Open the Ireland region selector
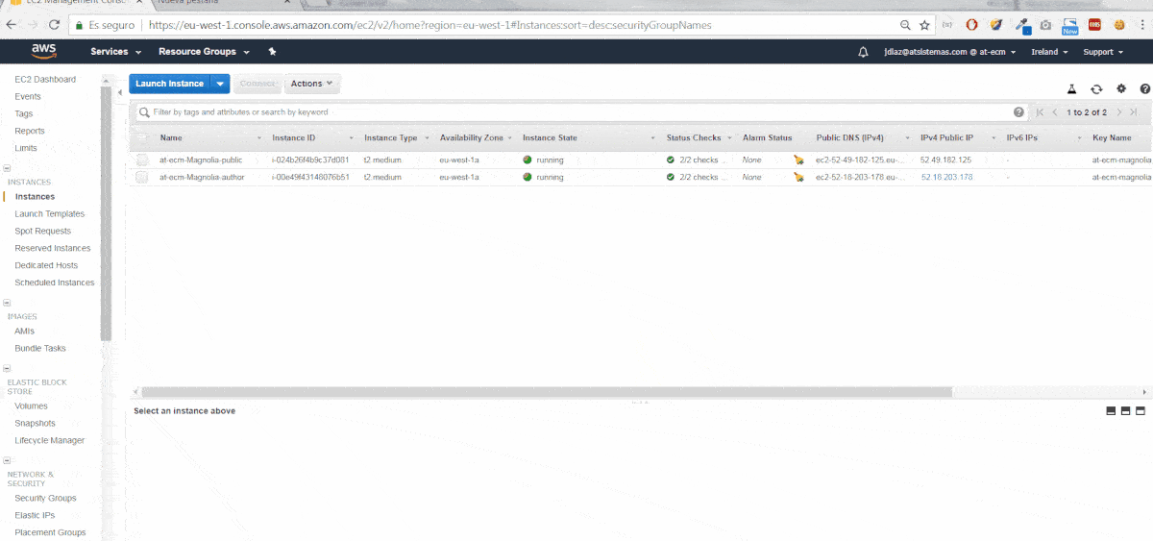 (1049, 52)
